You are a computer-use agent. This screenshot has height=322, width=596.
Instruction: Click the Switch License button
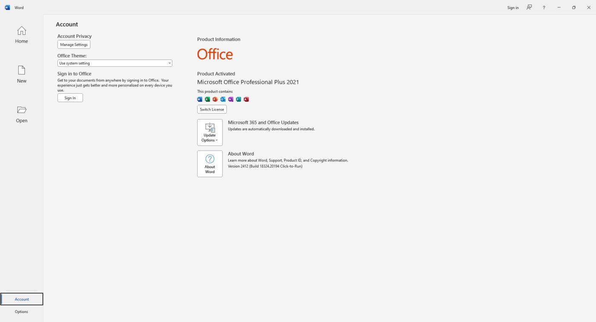[x=212, y=109]
